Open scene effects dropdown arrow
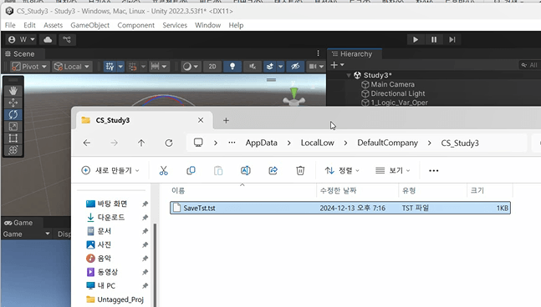541x307 pixels. (280, 67)
